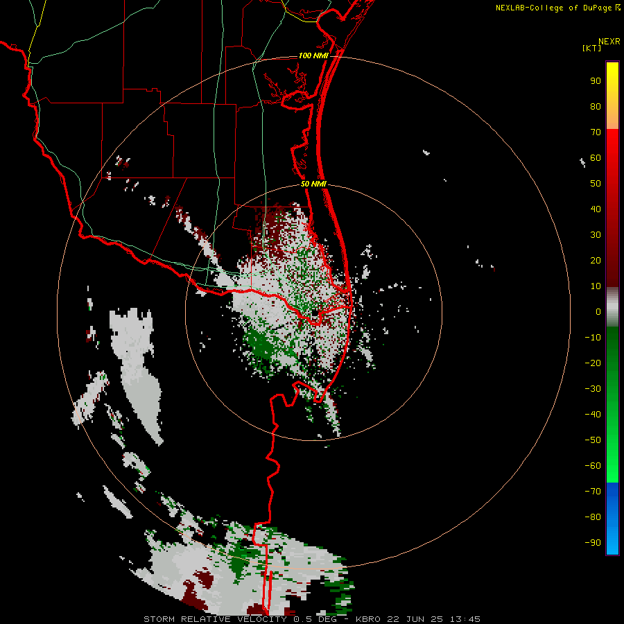The width and height of the screenshot is (624, 624).
Task: Click the 13:45 timestamp in the caption
Action: (x=465, y=619)
